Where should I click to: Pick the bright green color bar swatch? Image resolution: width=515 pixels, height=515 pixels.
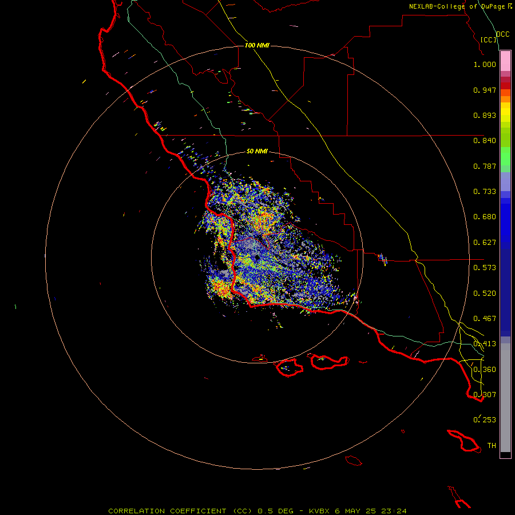[505, 156]
